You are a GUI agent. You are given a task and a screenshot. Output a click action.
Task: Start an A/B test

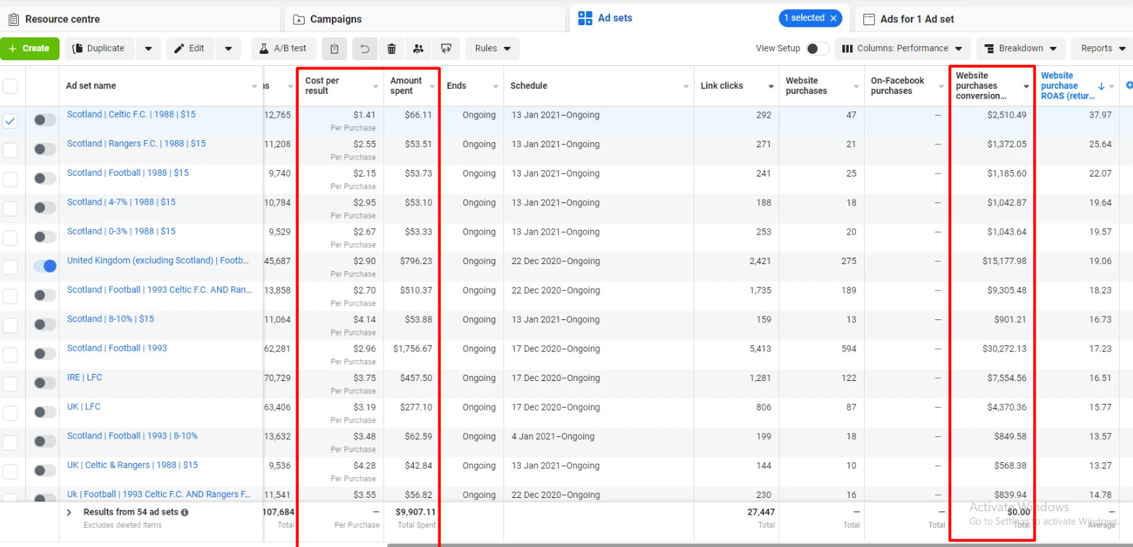[283, 48]
